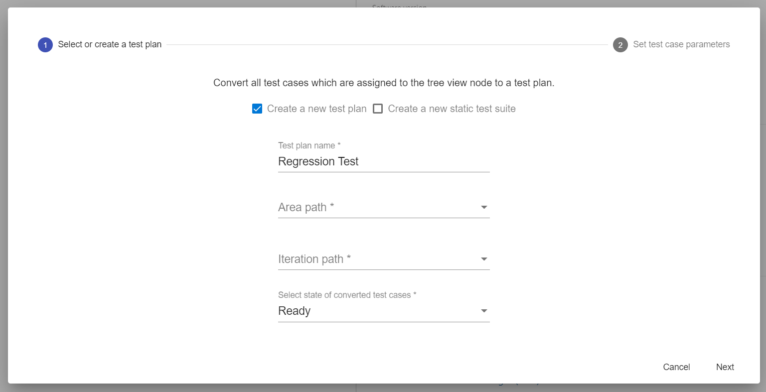
Task: Click the "Select state of converted test cases" label
Action: [347, 295]
